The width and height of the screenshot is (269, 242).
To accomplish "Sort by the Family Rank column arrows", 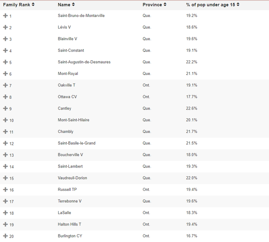I will 33,5.
